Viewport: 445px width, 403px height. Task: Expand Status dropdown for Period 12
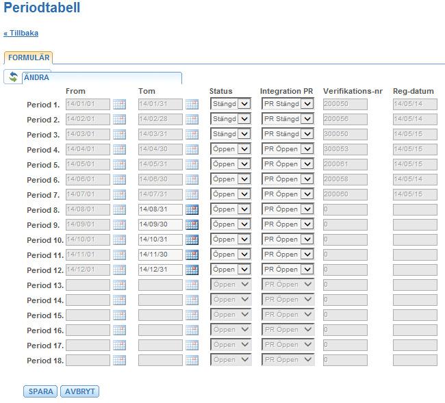231,269
